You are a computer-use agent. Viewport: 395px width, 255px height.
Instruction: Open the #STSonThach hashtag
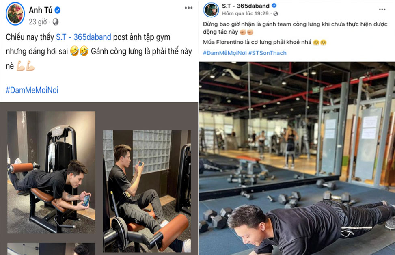[267, 53]
